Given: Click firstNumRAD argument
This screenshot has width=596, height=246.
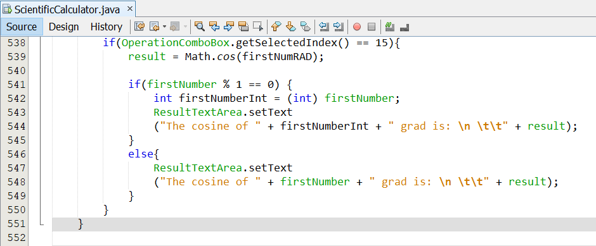Looking at the screenshot, I should coord(276,57).
